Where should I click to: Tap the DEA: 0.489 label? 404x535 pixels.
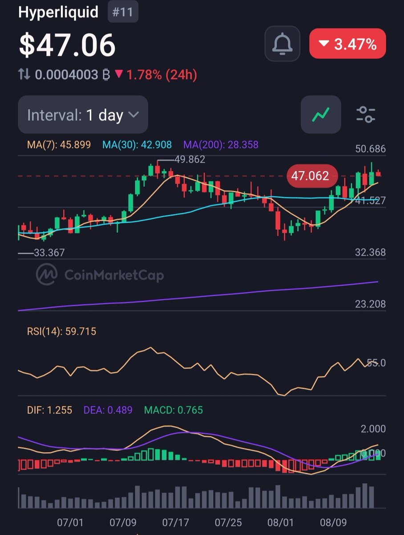[108, 410]
